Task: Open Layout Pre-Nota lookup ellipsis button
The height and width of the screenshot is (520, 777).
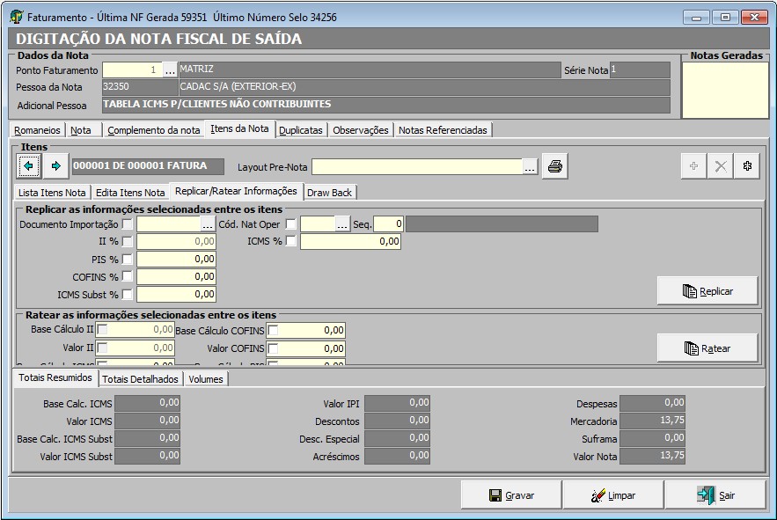Action: (x=530, y=166)
